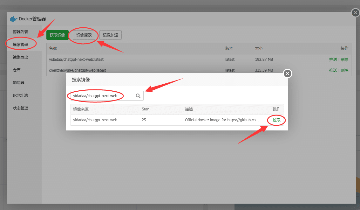Viewport: 360px width, 210px height.
Task: Click the Star column header in search results
Action: click(145, 109)
